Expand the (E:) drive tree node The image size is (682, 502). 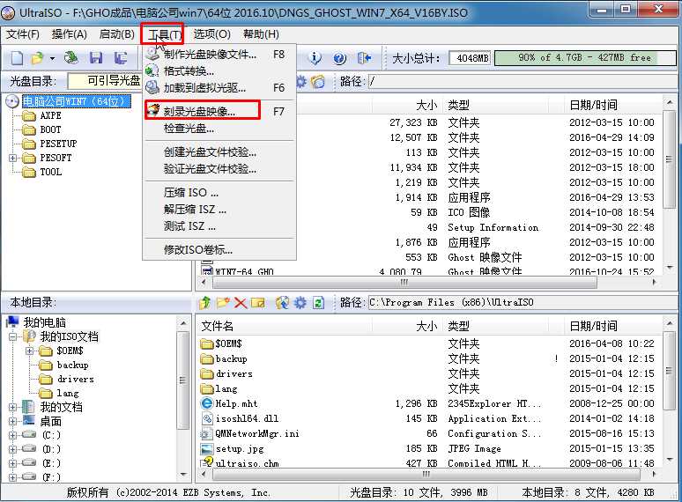pyautogui.click(x=12, y=463)
